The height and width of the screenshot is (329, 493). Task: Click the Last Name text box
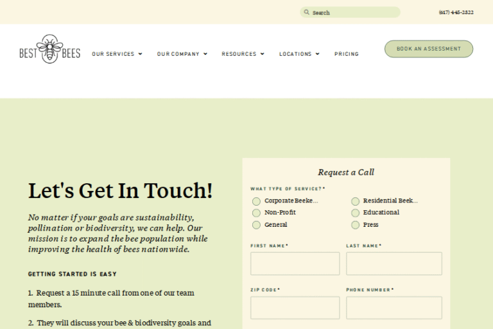tap(394, 263)
